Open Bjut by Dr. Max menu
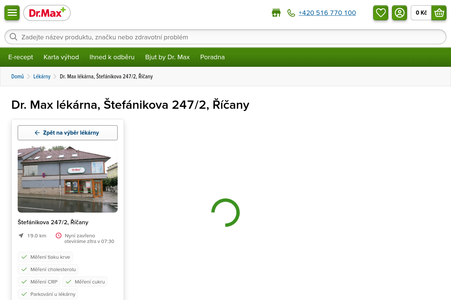This screenshot has width=451, height=300. pyautogui.click(x=167, y=57)
